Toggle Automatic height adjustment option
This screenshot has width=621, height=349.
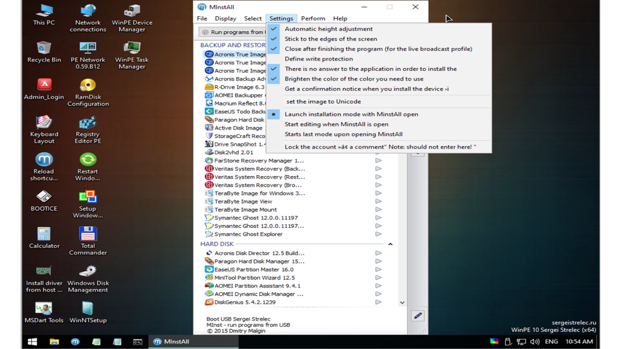(x=378, y=29)
